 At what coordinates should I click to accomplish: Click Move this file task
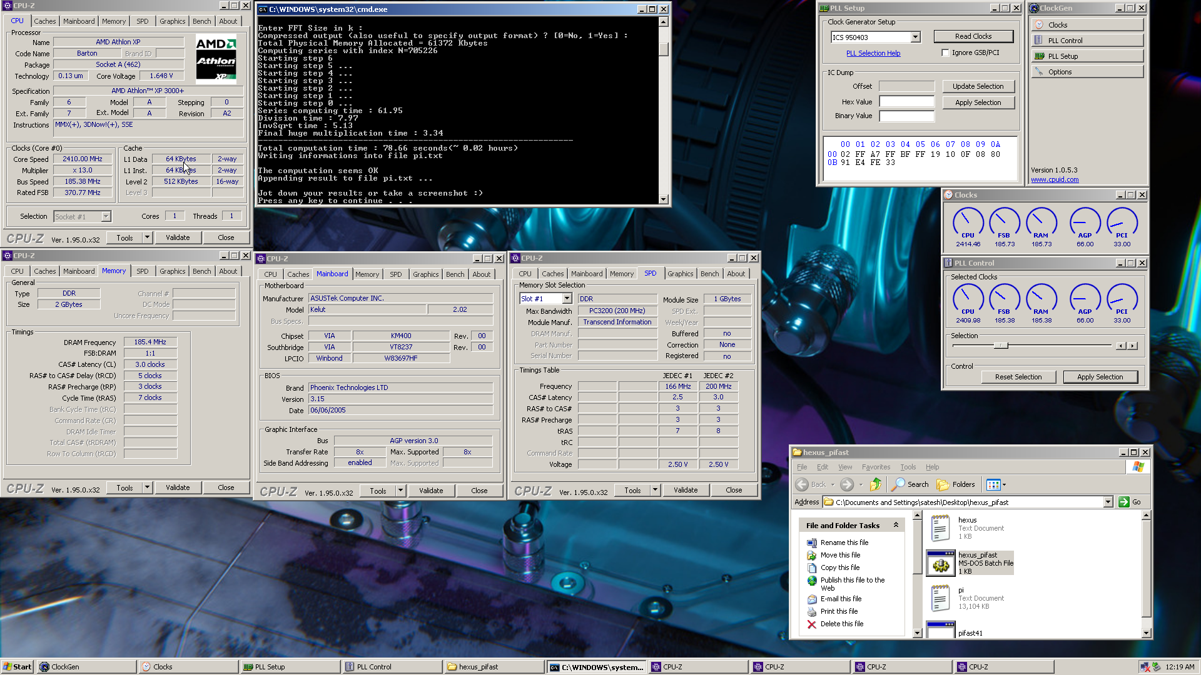tap(840, 555)
